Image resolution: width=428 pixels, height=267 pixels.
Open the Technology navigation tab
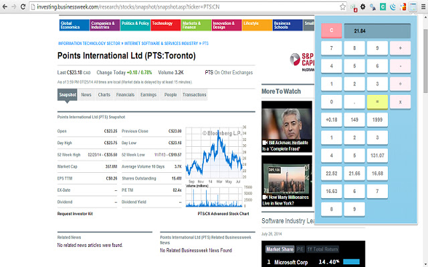tap(166, 25)
